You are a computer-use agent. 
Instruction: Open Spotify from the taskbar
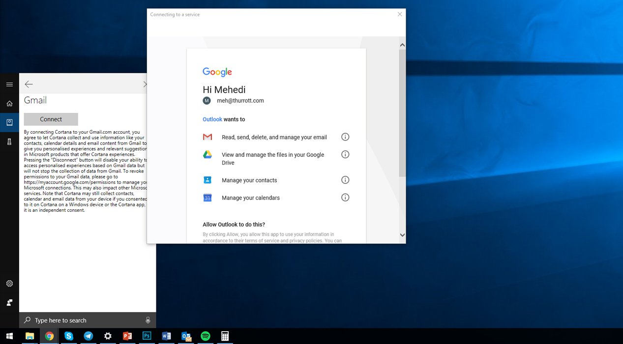click(x=206, y=336)
